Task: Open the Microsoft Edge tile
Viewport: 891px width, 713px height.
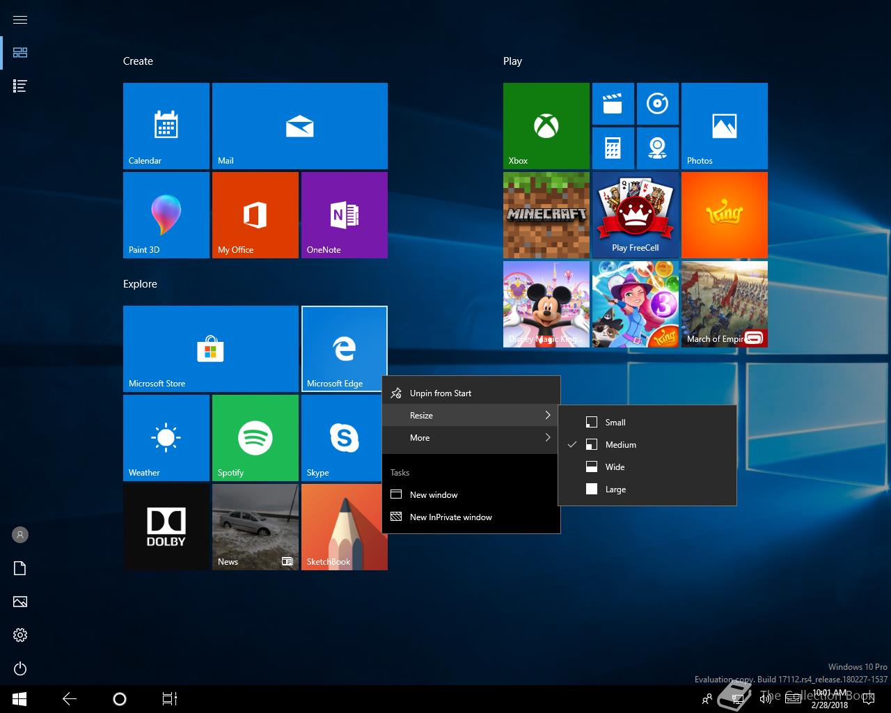Action: point(345,349)
